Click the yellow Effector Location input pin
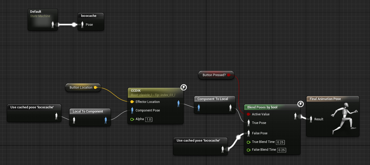Screen dimensions: 370x165 pos(132,102)
